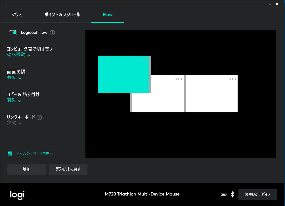Uncheck the タスクバーアイコンを表示 checkbox
The width and height of the screenshot is (285, 206).
point(10,154)
